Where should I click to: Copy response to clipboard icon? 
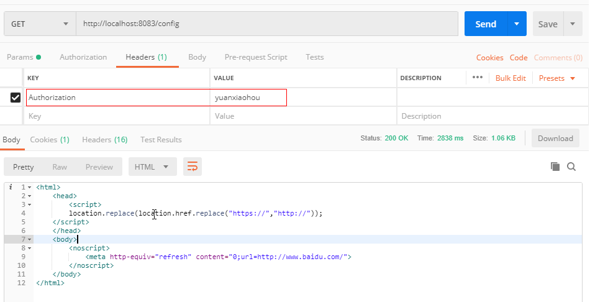555,167
